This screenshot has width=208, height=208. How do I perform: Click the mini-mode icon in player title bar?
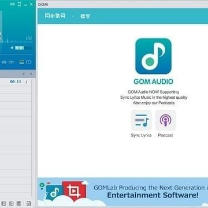click(12, 4)
